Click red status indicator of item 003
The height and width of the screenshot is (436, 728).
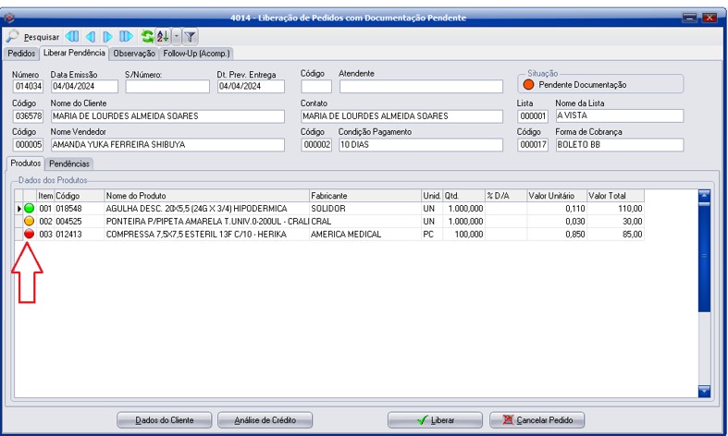point(29,235)
